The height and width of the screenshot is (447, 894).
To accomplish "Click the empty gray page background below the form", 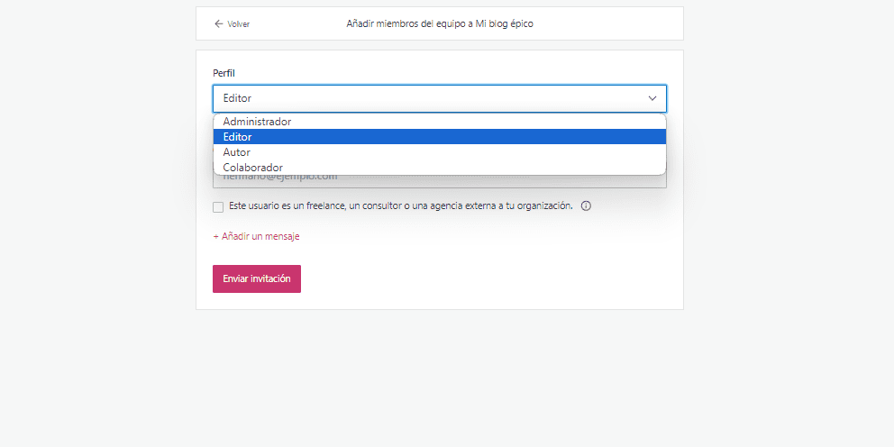I will 440,379.
